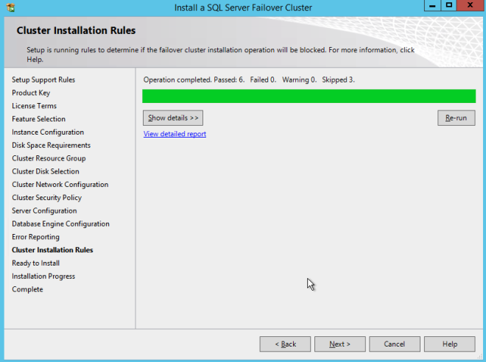Screen dimensions: 486x362
Task: Click the SQL Server setup title bar icon
Action: [x=10, y=7]
